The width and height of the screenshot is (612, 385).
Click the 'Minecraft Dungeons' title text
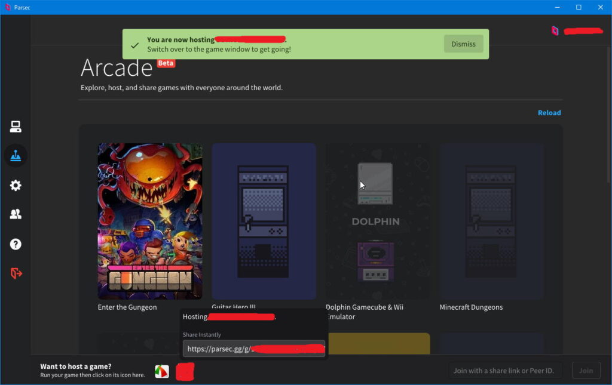[471, 307]
